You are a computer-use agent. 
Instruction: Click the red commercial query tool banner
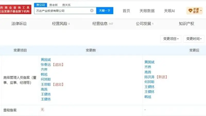coord(15,9)
